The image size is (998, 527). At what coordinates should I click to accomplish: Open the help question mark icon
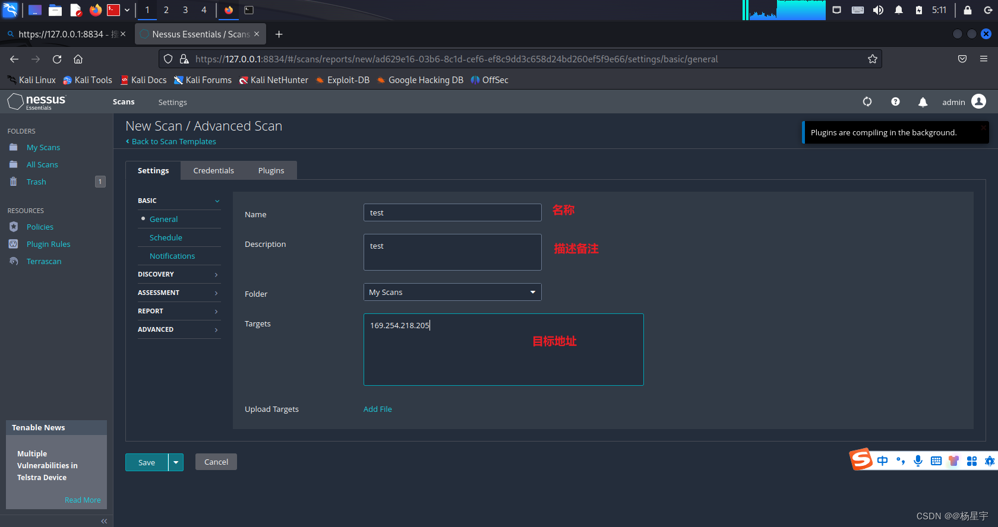click(x=895, y=102)
